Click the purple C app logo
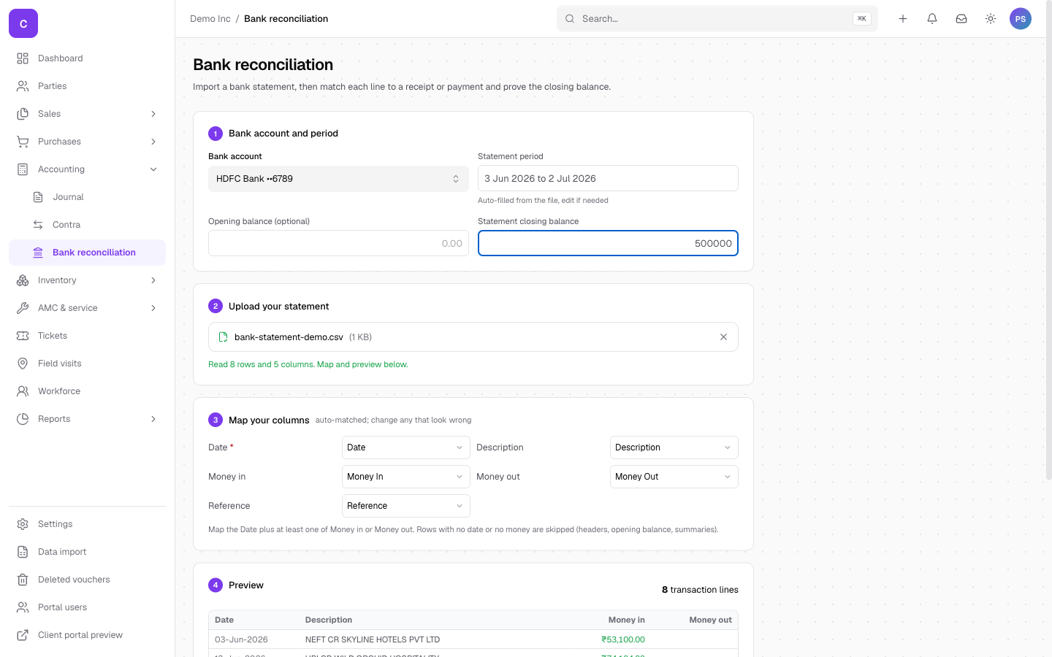The width and height of the screenshot is (1052, 657). coord(23,23)
